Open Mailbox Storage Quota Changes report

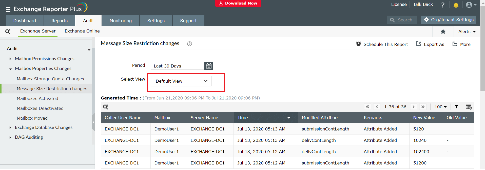click(50, 79)
